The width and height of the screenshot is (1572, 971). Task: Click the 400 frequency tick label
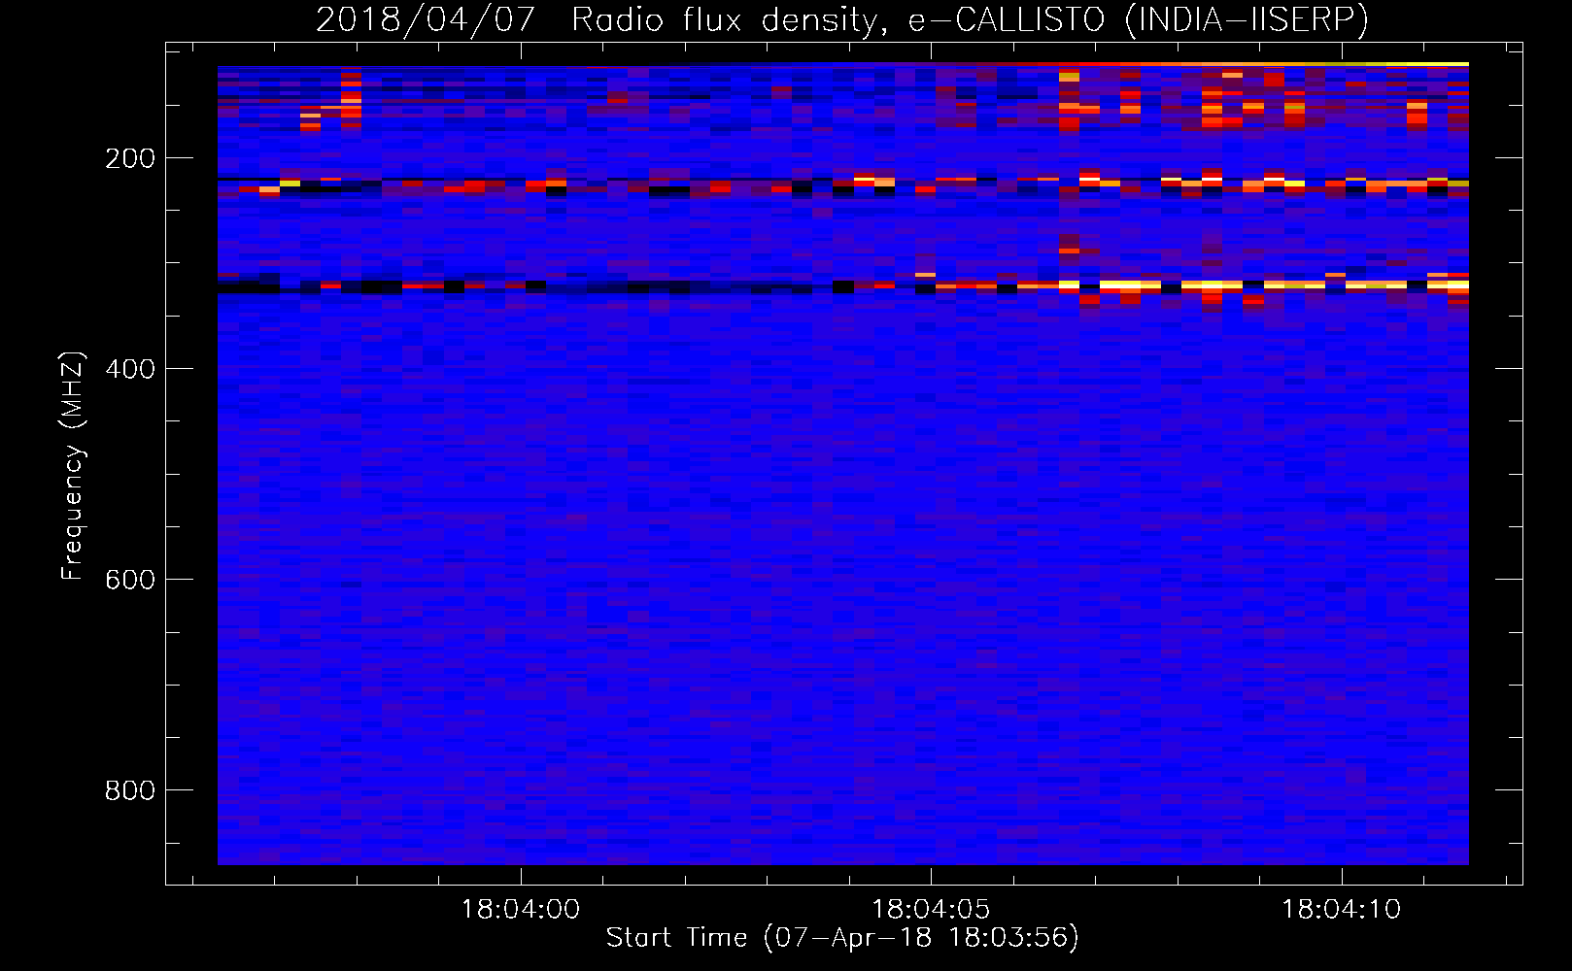click(130, 369)
